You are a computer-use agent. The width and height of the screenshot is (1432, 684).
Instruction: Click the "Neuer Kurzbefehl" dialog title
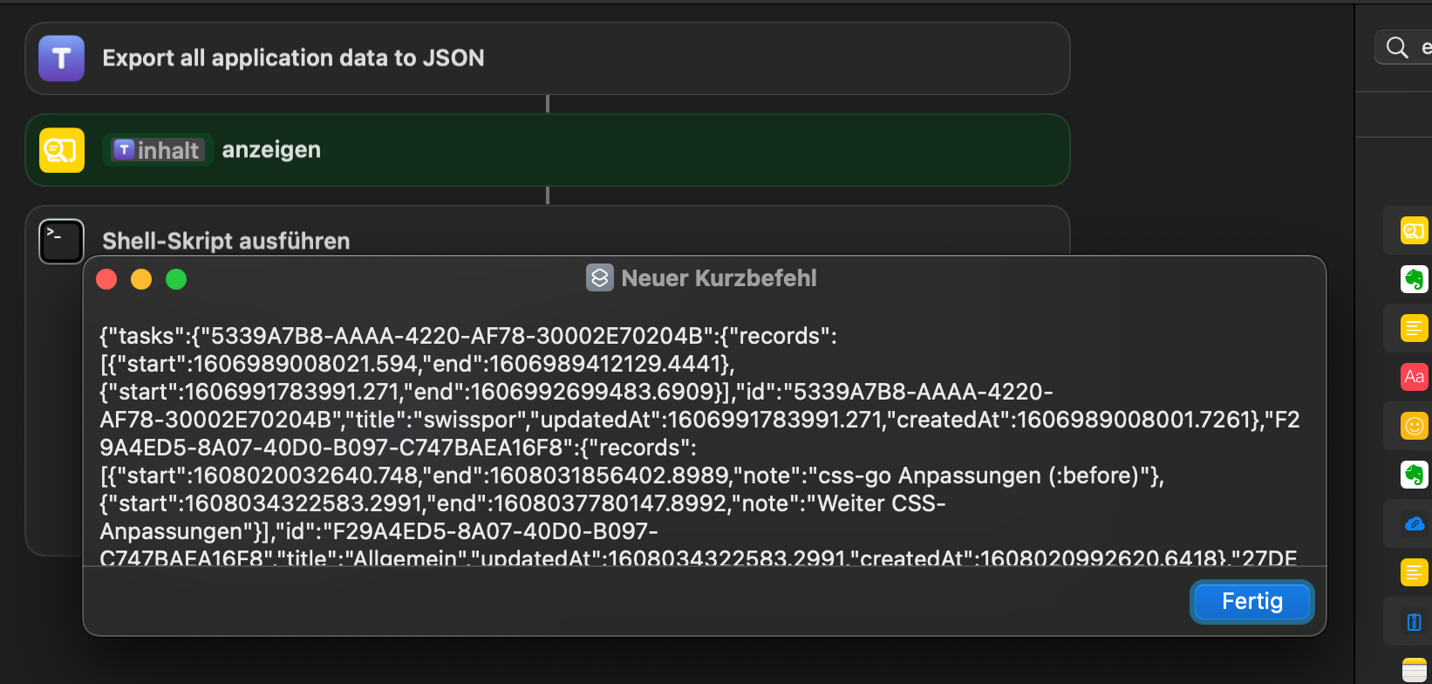pos(719,278)
